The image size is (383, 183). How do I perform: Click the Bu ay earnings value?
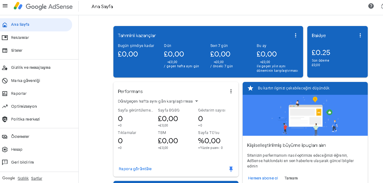point(267,54)
